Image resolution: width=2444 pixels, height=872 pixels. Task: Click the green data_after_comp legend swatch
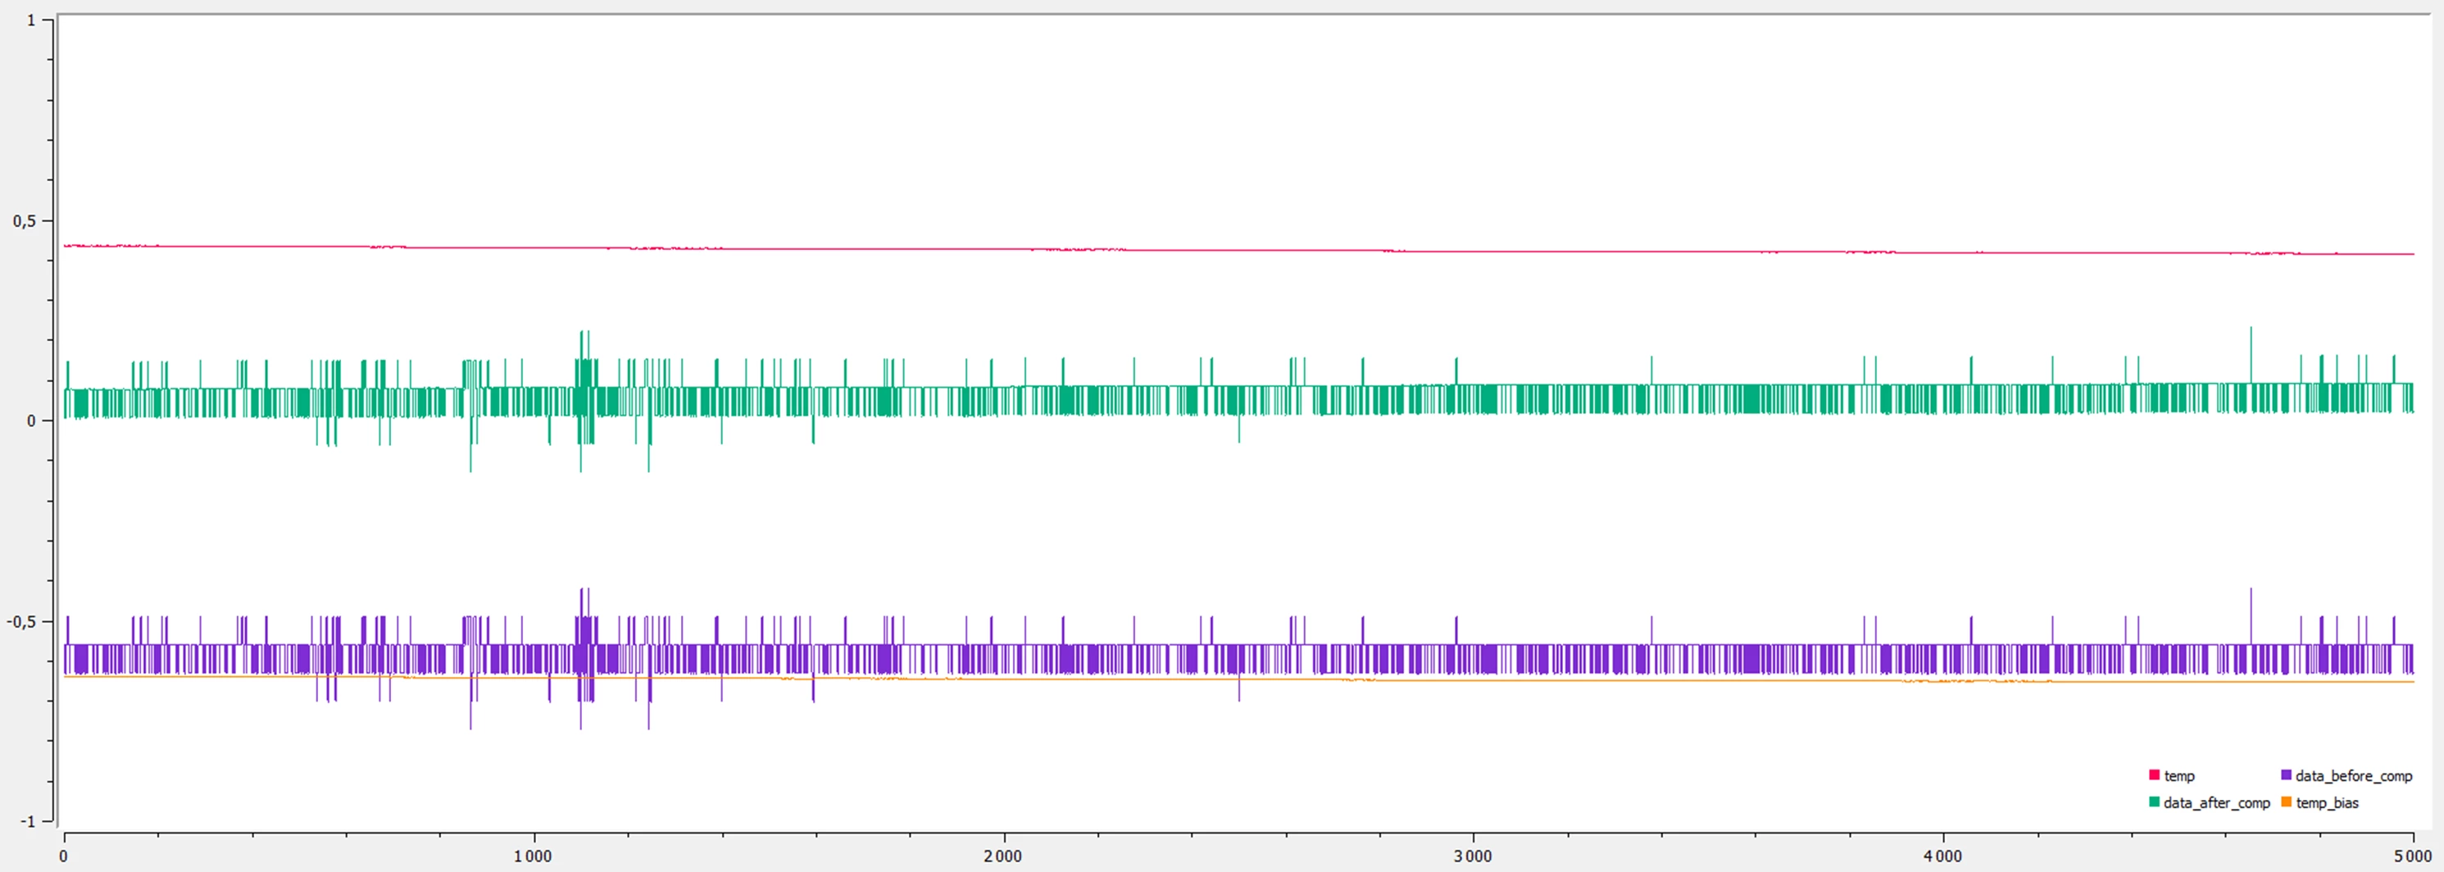[2154, 802]
